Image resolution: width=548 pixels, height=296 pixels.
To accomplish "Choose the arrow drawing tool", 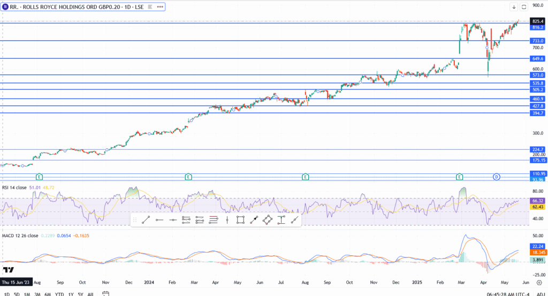I will point(254,220).
